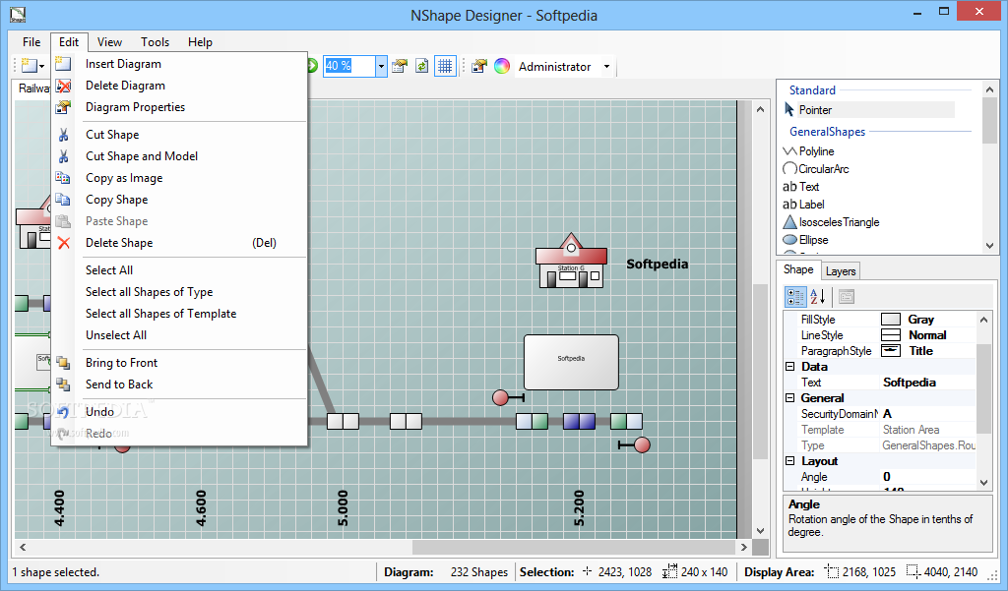Image resolution: width=1008 pixels, height=591 pixels.
Task: Click the LineStyle Normal value
Action: (x=927, y=335)
